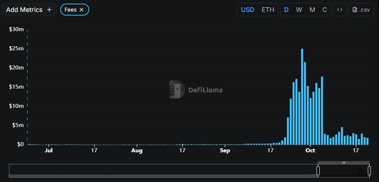Click the grip on top of range selector
This screenshot has height=182, width=379.
pyautogui.click(x=343, y=163)
